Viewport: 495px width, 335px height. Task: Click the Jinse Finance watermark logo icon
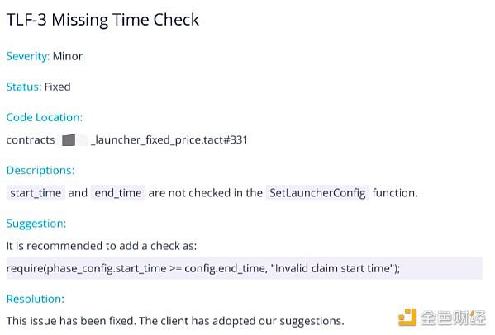tap(407, 317)
